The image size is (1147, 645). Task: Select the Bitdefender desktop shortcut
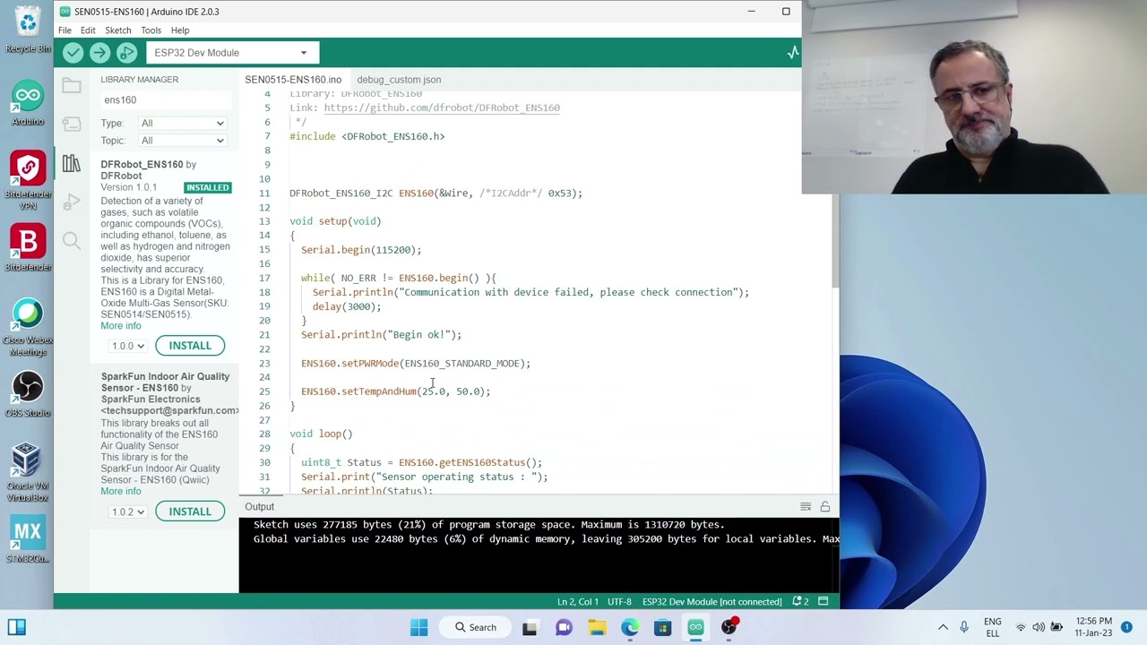click(28, 248)
